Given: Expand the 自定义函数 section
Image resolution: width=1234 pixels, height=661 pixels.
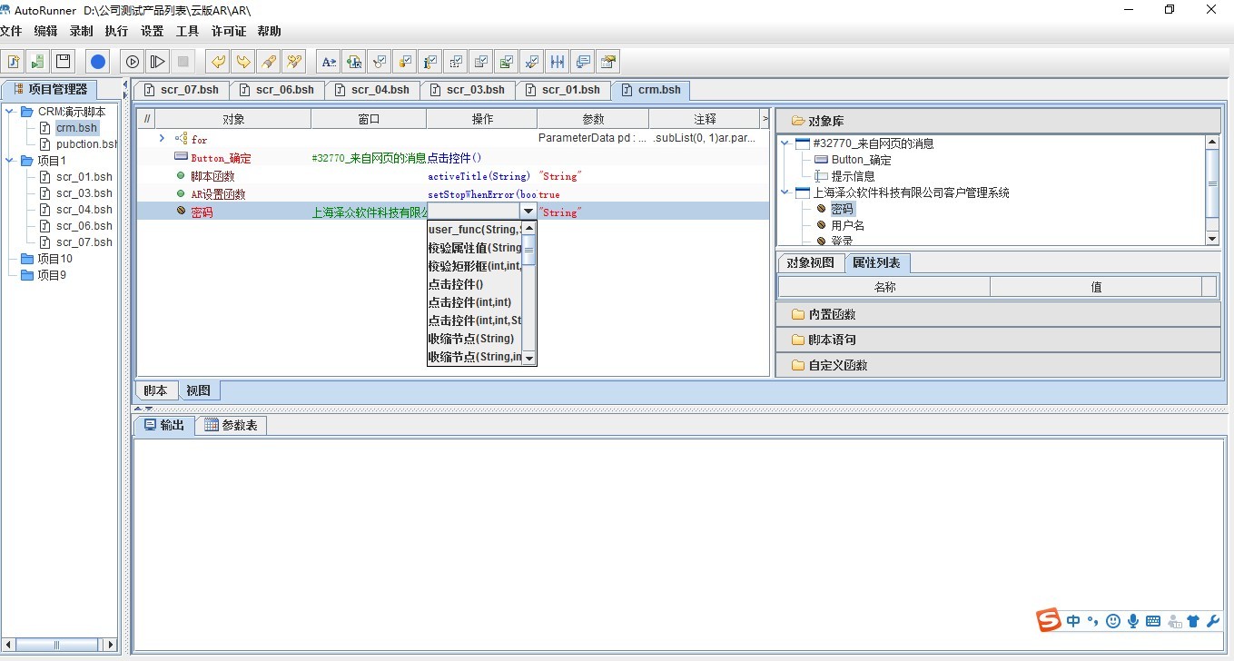Looking at the screenshot, I should [999, 365].
